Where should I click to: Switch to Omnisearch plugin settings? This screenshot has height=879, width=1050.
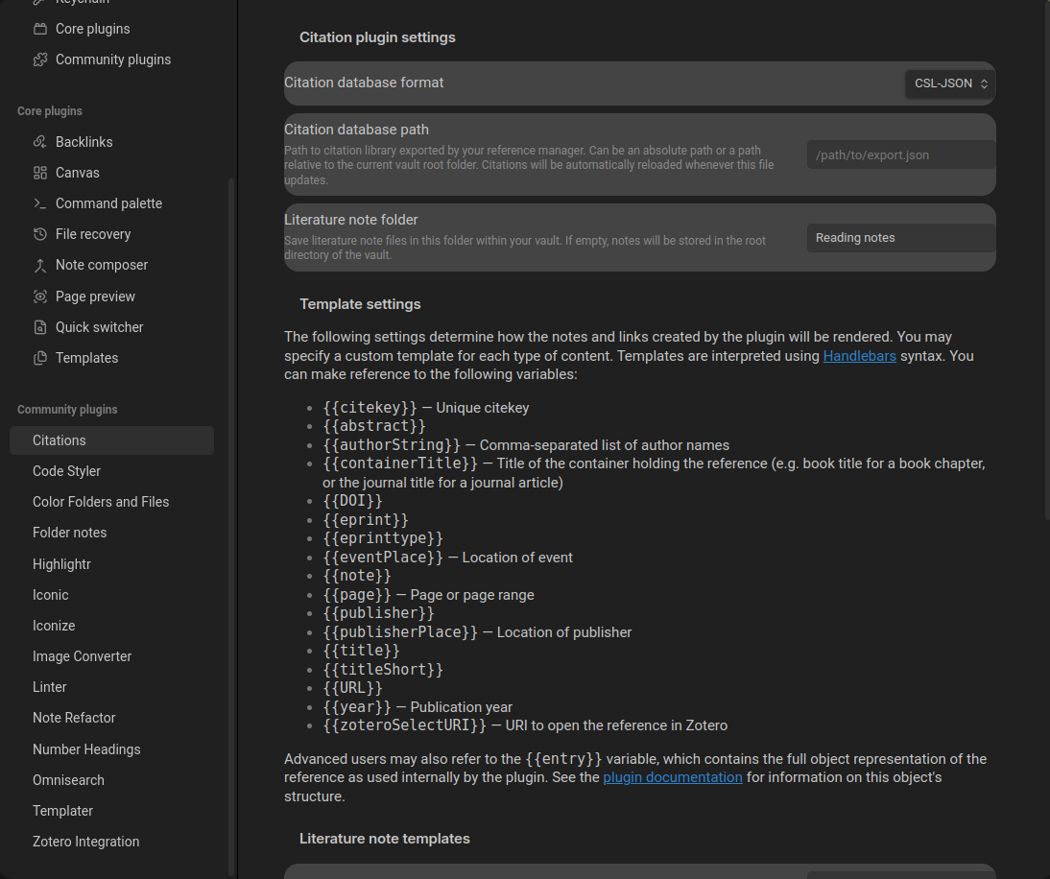[68, 780]
